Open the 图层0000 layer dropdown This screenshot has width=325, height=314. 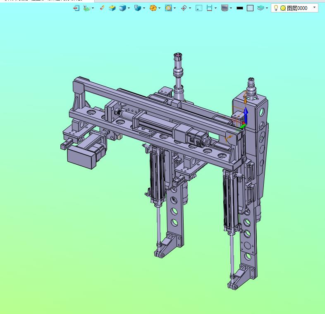click(315, 7)
